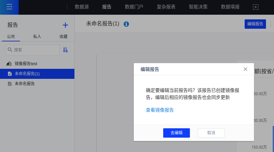Screen dimensions: 274x152
Task: Click the add module icon in top navigation
Action: (256, 7)
